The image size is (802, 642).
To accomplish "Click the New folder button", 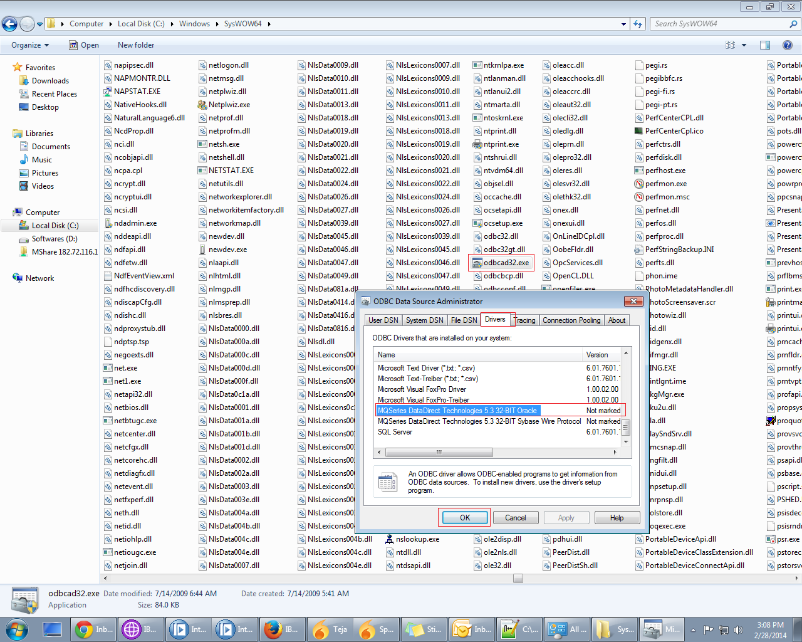I will coord(136,45).
